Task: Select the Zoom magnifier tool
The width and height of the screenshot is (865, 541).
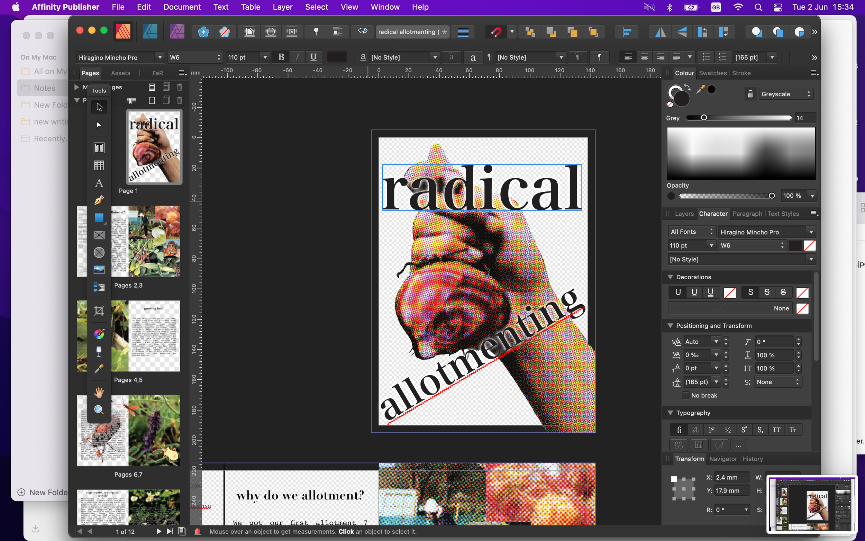Action: (99, 410)
